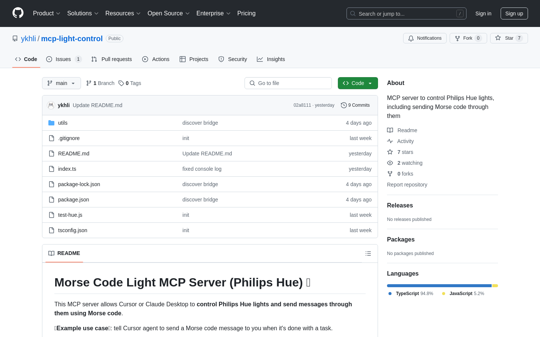Open package.json file
The image size is (540, 337).
point(73,200)
